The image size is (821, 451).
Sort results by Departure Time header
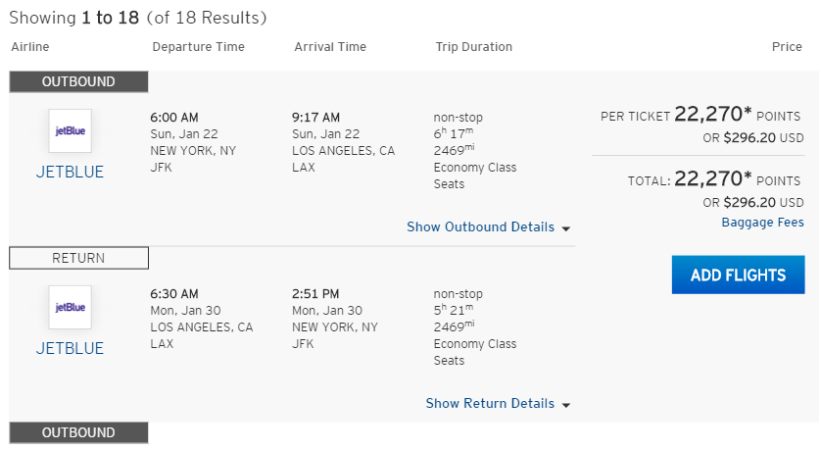[199, 47]
